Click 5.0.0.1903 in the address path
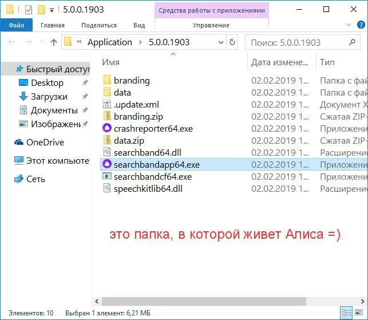This screenshot has height=320, width=368. tap(169, 42)
